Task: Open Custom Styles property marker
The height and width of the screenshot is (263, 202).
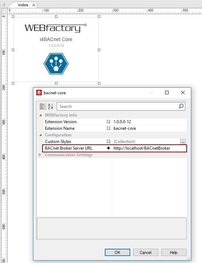Action: [x=108, y=142]
